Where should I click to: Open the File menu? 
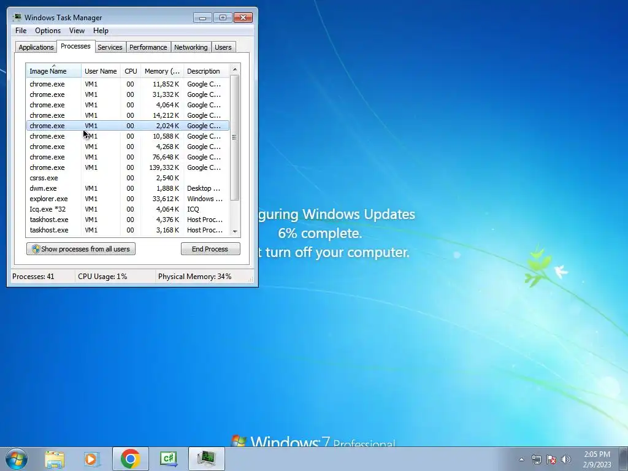[21, 31]
